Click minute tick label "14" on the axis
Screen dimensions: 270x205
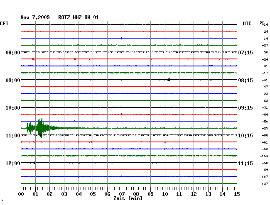[x=222, y=194]
